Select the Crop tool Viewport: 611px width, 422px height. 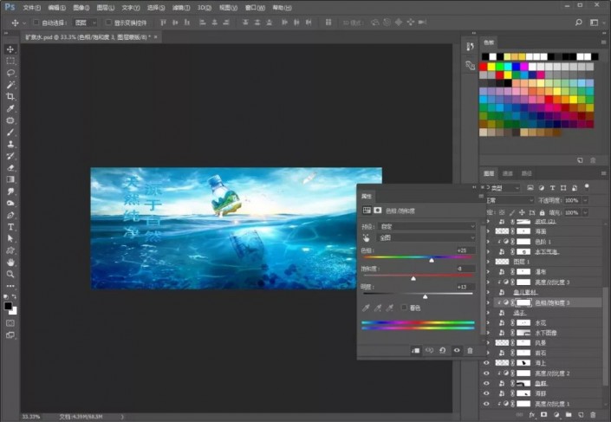10,96
